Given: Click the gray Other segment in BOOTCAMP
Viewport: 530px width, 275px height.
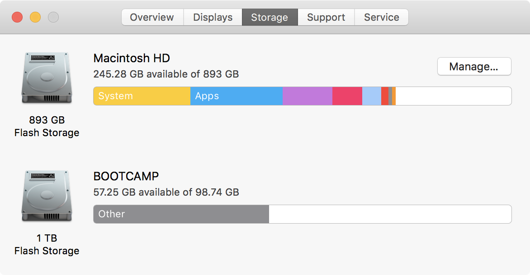Looking at the screenshot, I should [x=181, y=214].
